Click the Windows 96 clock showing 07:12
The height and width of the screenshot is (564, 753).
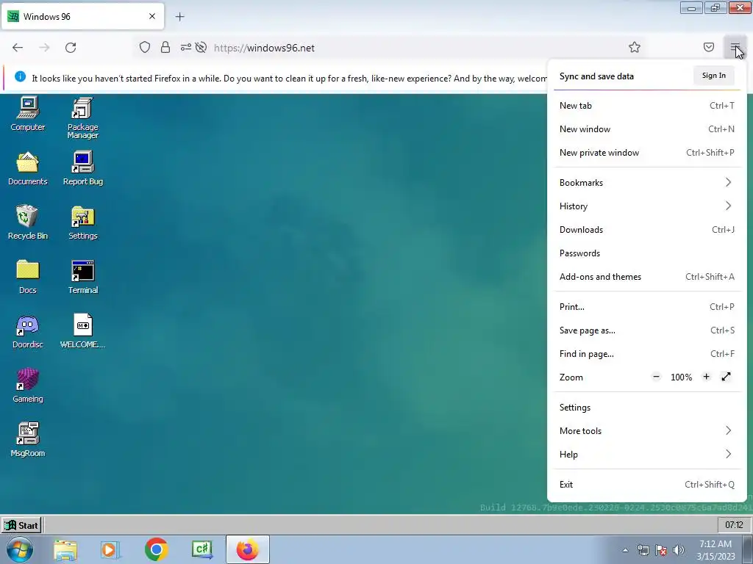[x=734, y=525]
